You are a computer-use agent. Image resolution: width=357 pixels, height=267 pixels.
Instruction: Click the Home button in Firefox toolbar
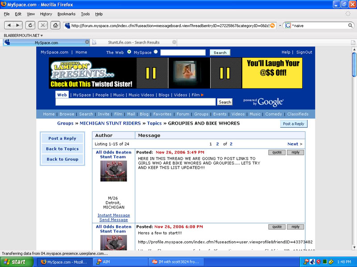point(55,25)
